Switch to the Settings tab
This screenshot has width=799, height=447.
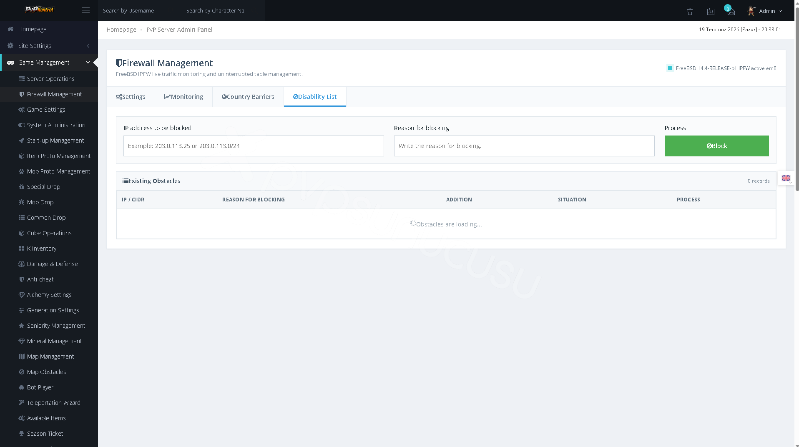tap(131, 97)
